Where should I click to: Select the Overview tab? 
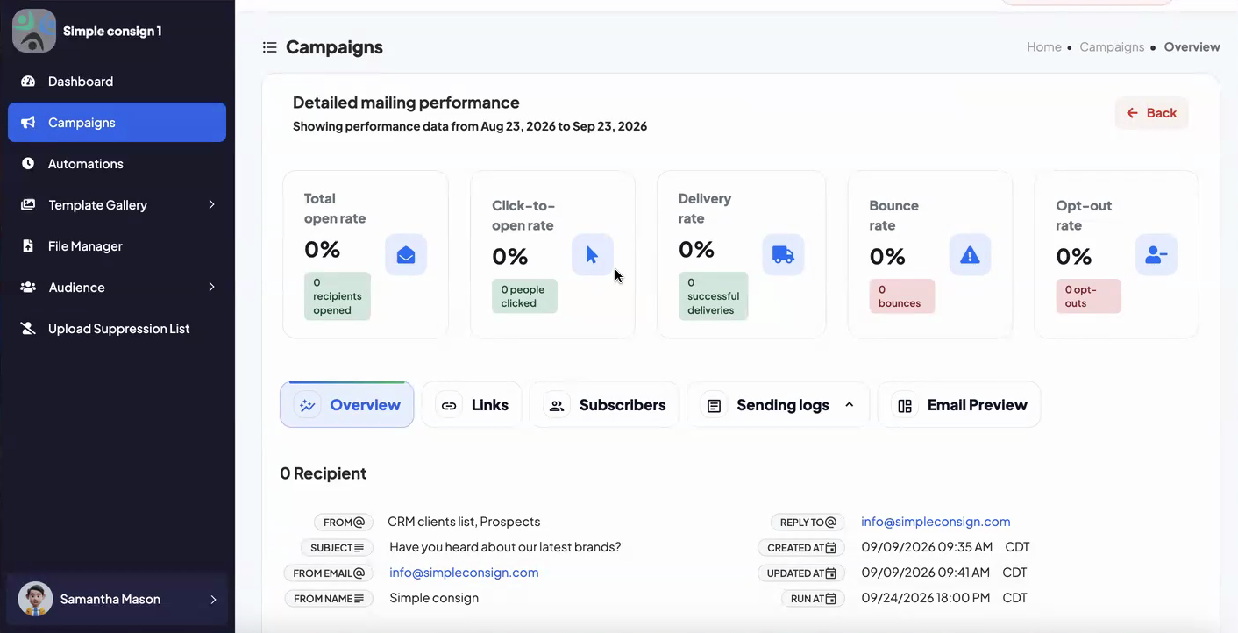click(x=347, y=405)
